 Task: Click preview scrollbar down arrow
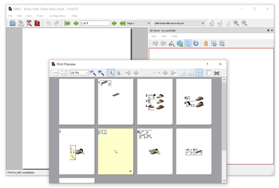[224, 181]
